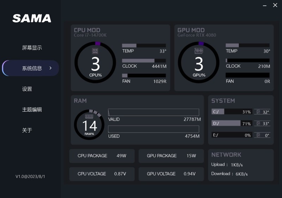Click the NETWORK heading
This screenshot has width=282, height=198.
pos(226,155)
